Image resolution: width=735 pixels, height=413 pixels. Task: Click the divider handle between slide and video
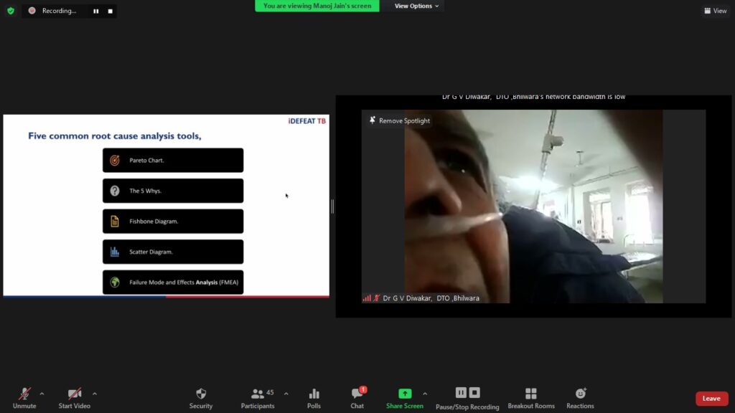pyautogui.click(x=332, y=206)
